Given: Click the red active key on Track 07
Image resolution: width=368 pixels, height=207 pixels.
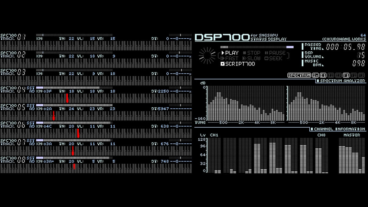Looking at the screenshot, I should coord(73,151).
